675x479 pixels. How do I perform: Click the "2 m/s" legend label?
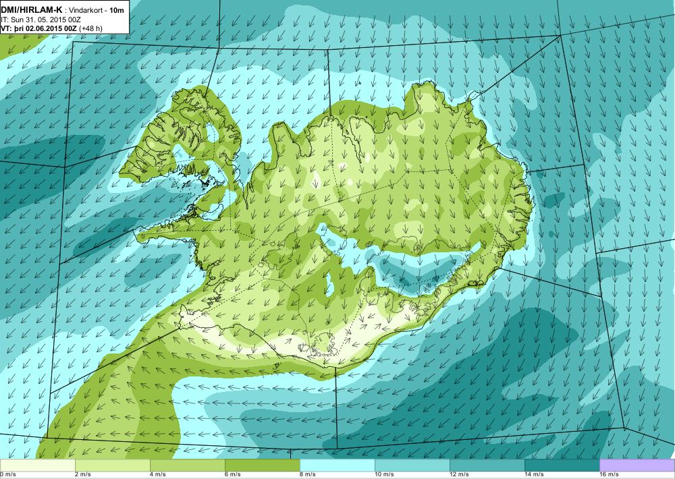(82, 475)
